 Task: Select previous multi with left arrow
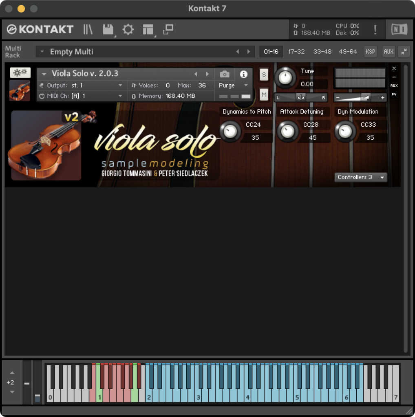pyautogui.click(x=237, y=52)
